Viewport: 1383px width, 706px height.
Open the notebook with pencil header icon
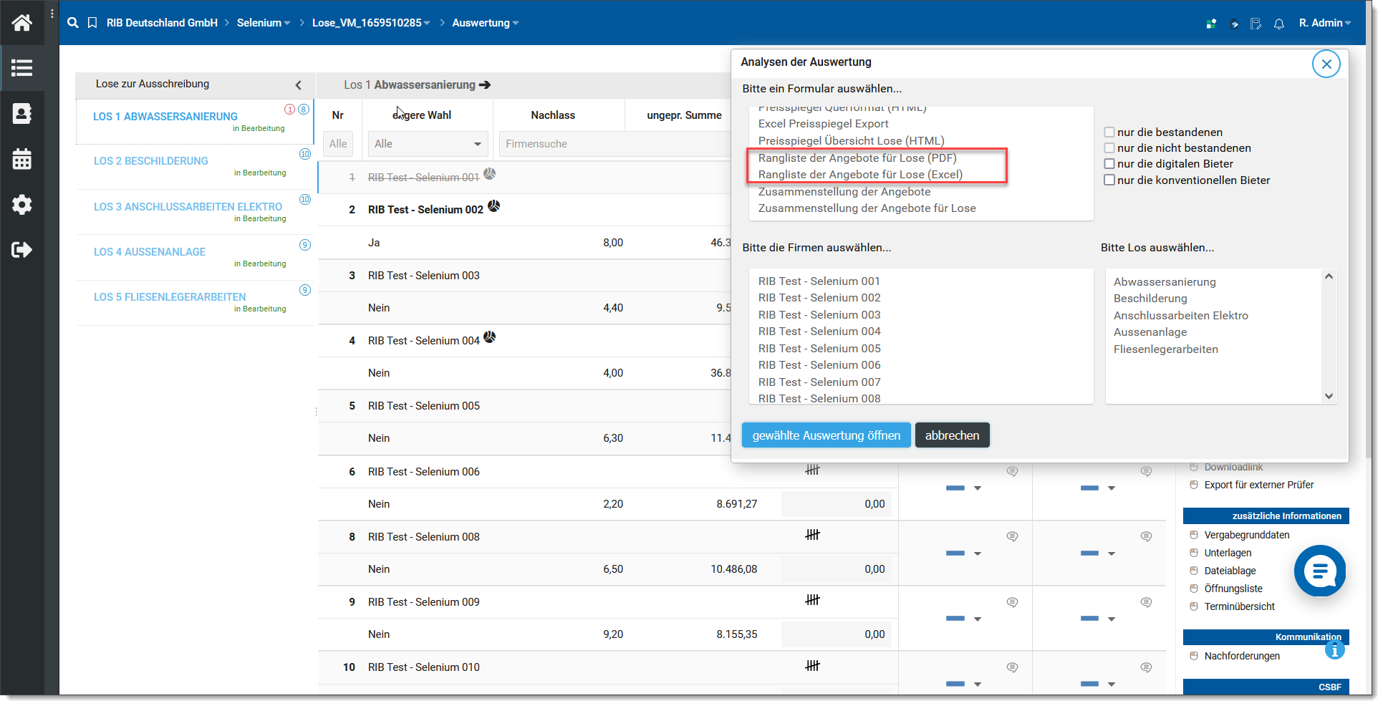(x=1256, y=24)
